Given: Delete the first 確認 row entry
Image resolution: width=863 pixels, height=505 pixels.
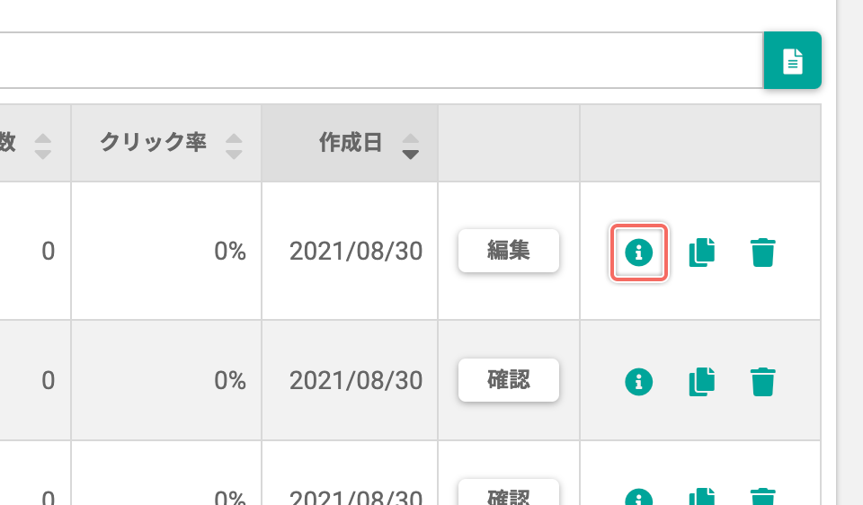Looking at the screenshot, I should click(763, 381).
